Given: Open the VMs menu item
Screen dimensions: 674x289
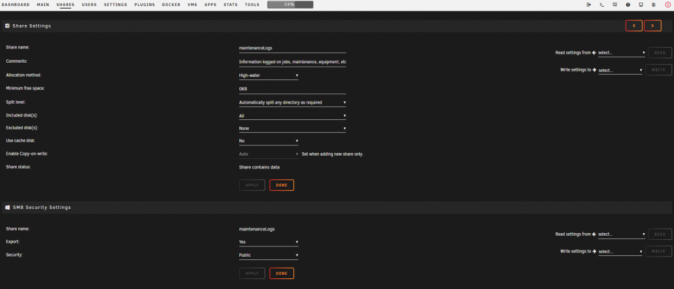Looking at the screenshot, I should (x=193, y=5).
